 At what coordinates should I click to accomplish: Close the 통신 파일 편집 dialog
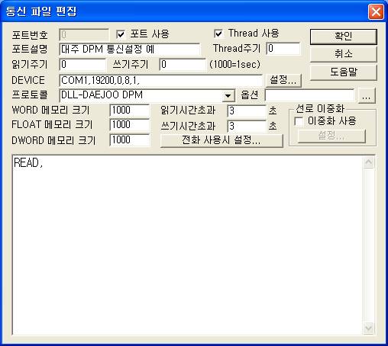376,11
